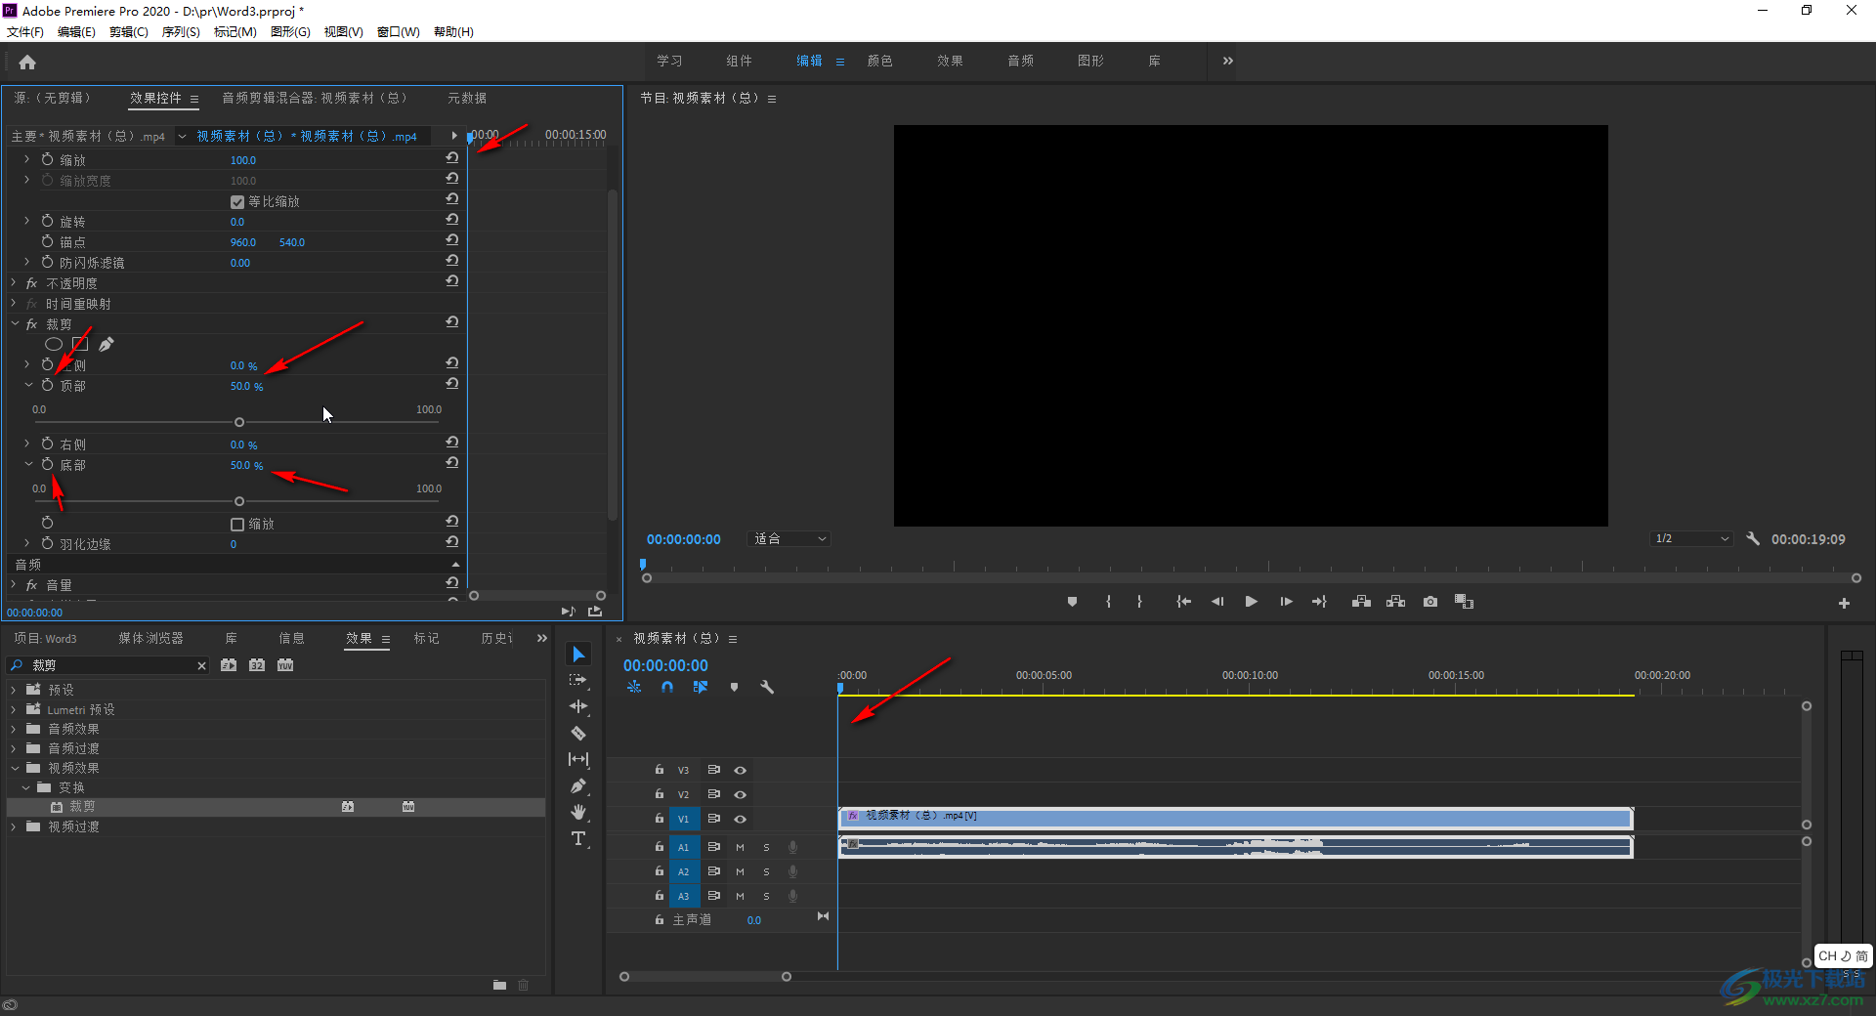
Task: Create an ellipse mask for crop effect
Action: [54, 344]
